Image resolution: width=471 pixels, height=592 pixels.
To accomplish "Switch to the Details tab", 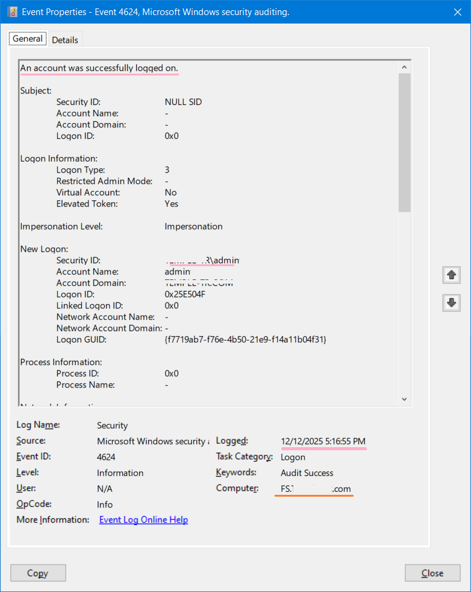I will (x=65, y=40).
